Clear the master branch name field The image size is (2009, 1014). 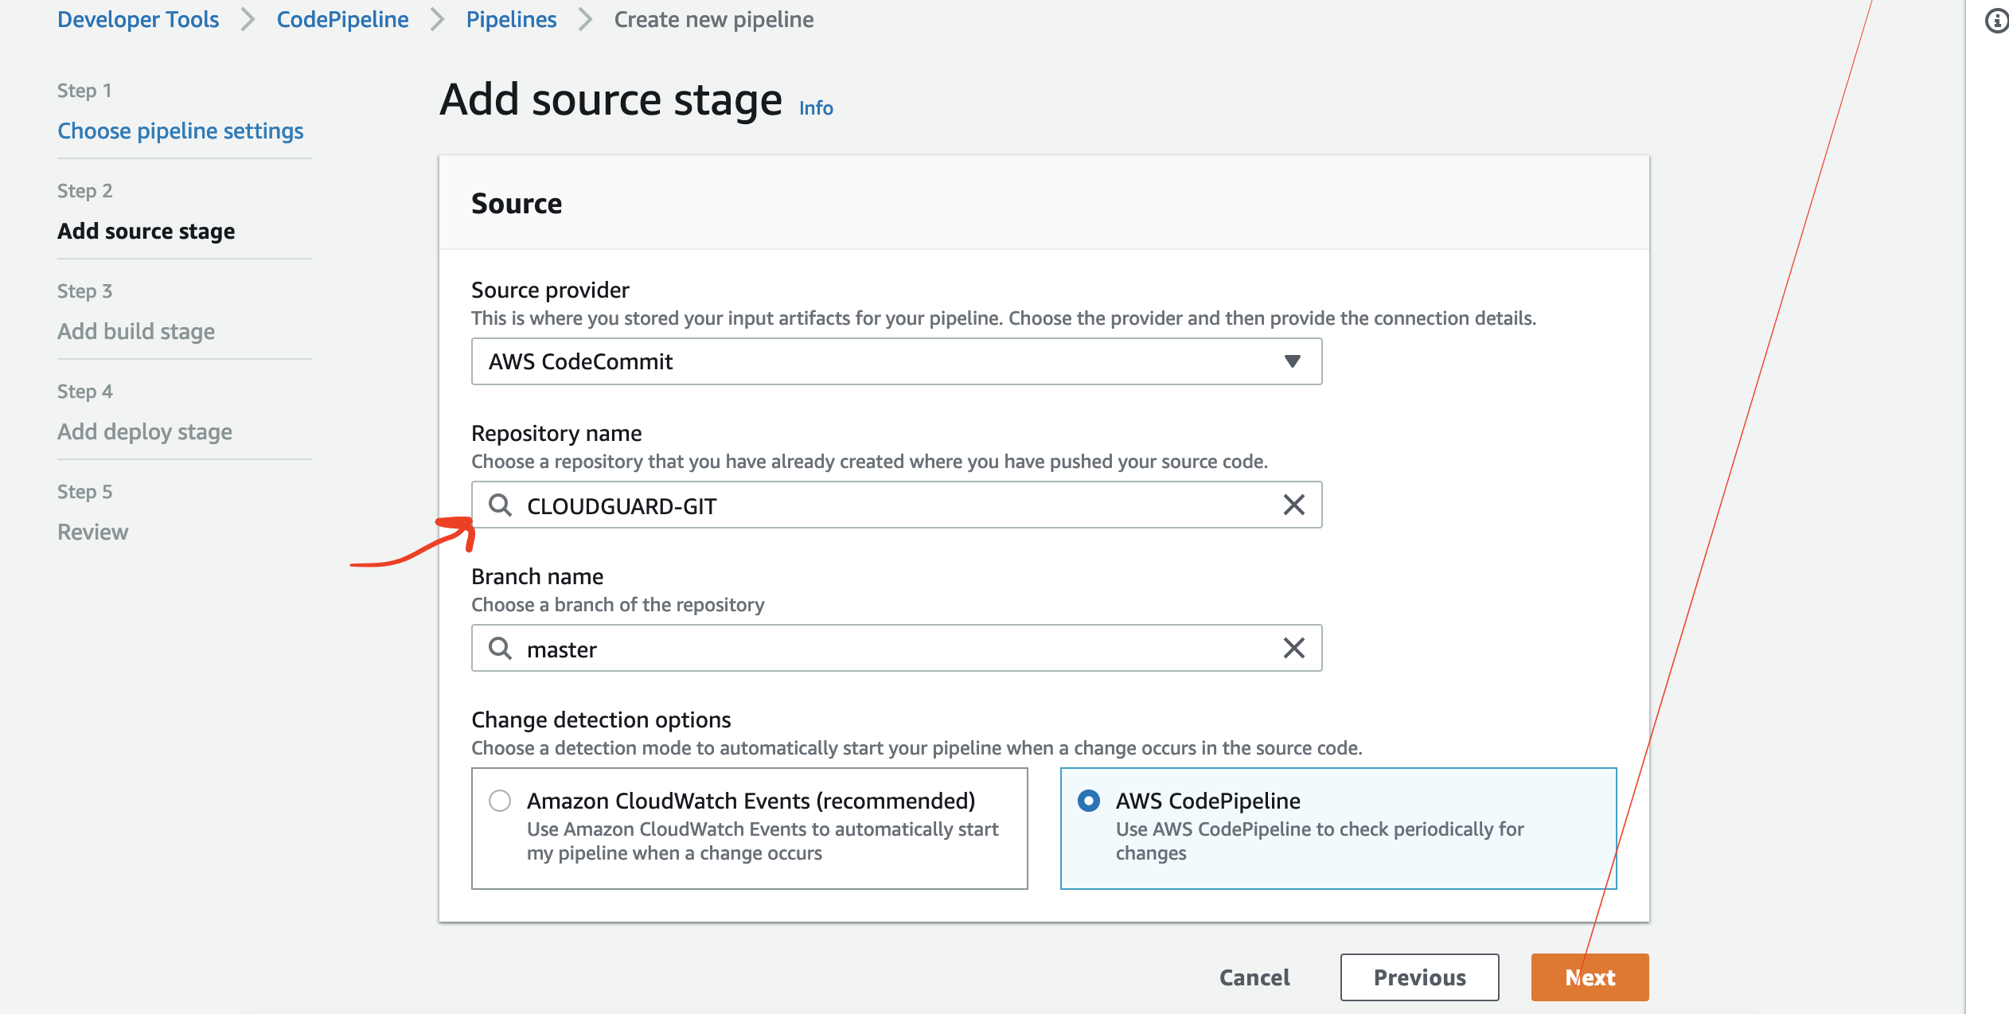click(x=1293, y=648)
